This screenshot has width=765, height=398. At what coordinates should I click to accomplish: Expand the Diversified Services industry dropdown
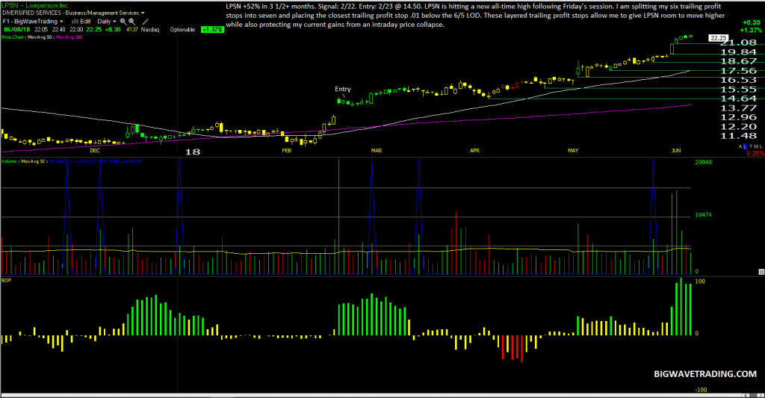[73, 13]
